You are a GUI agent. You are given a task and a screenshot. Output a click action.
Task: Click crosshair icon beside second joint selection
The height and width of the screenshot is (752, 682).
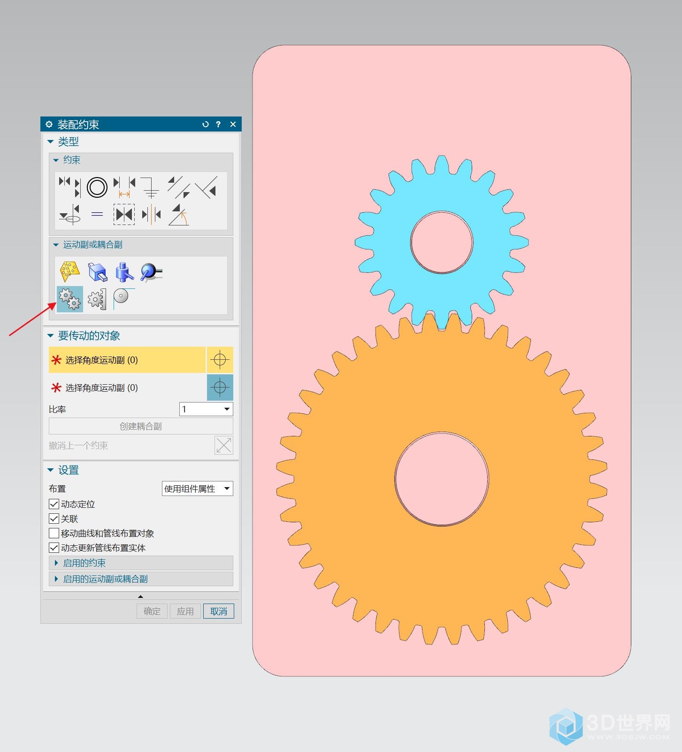click(220, 388)
